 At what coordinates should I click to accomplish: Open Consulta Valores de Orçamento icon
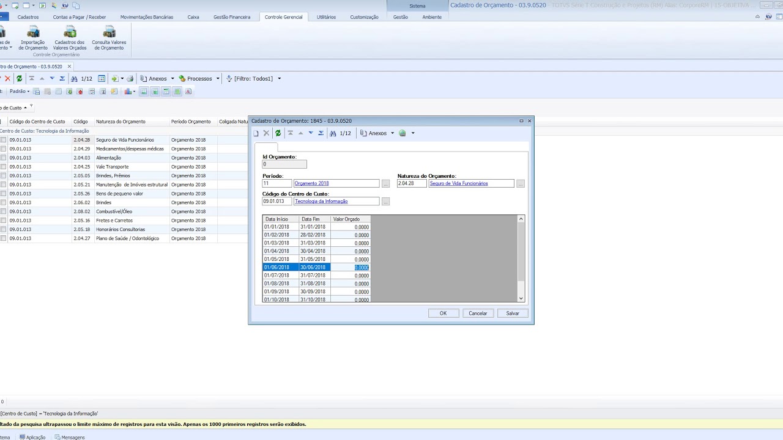(x=109, y=38)
